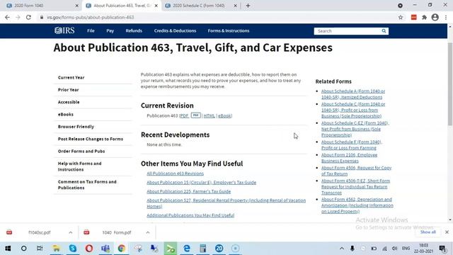Show hidden system tray icons
This screenshot has width=453, height=255.
[x=341, y=249]
